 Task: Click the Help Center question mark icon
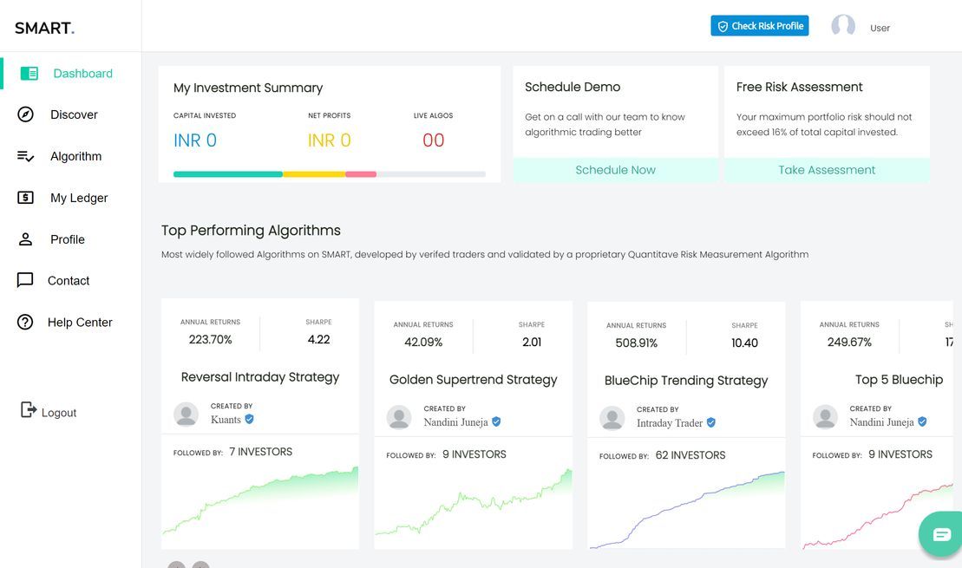[x=25, y=322]
